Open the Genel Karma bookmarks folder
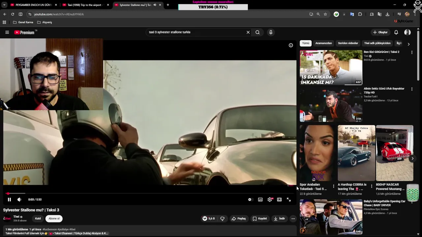This screenshot has height=237, width=422. [23, 22]
